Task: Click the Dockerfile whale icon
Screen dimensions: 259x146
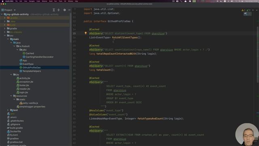Action: click(x=8, y=131)
